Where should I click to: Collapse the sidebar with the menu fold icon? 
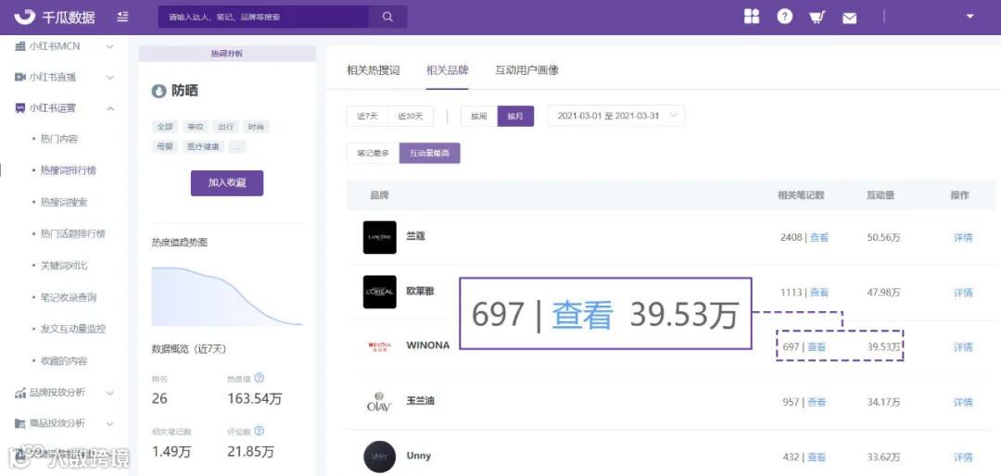click(x=123, y=17)
